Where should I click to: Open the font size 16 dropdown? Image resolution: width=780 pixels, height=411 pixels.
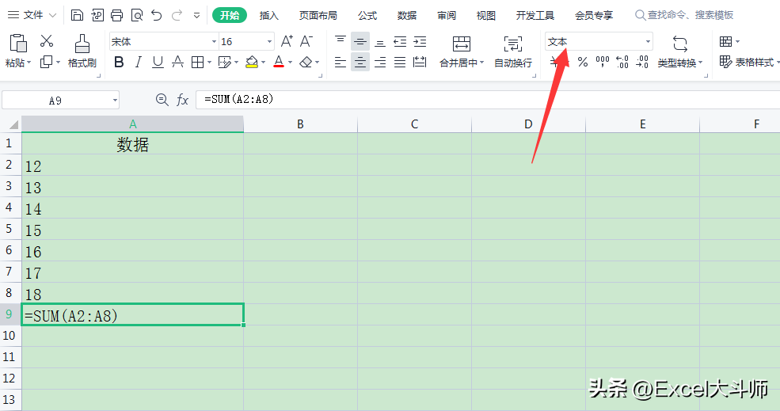click(x=269, y=41)
